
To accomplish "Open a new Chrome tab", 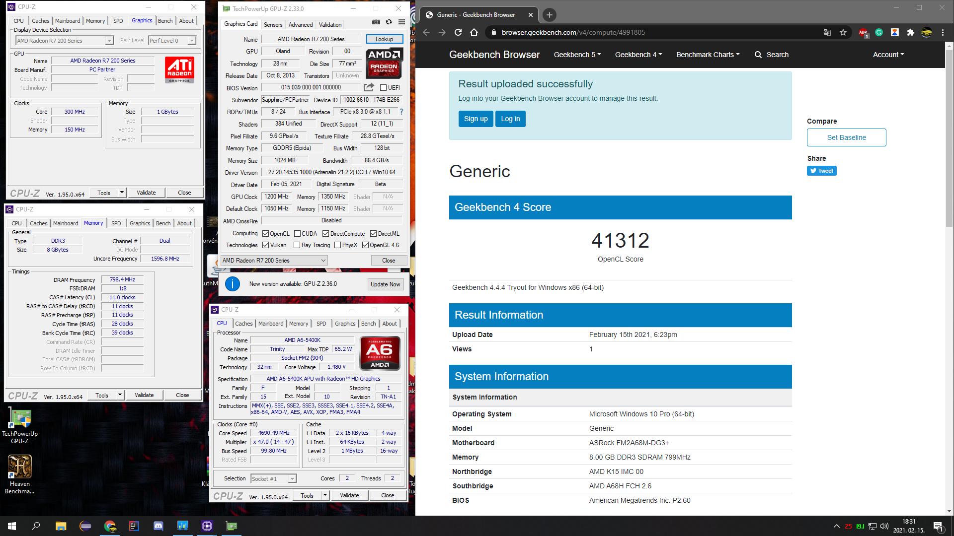I will click(x=549, y=15).
